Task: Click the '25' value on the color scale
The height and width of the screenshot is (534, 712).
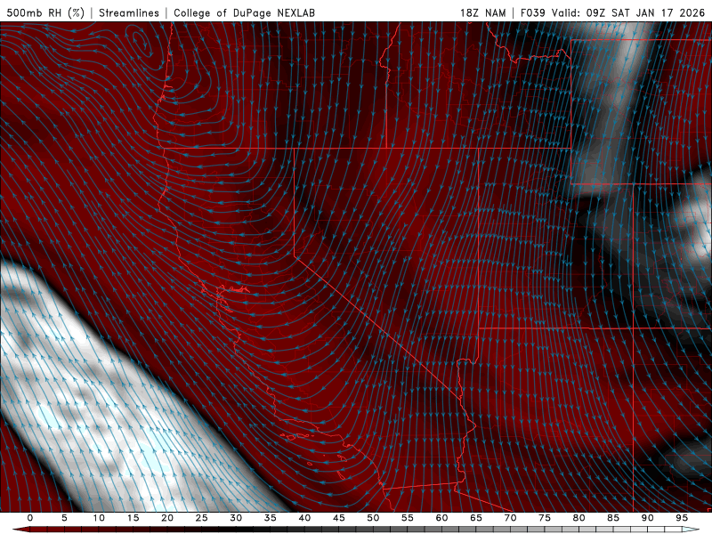Action: pyautogui.click(x=202, y=518)
